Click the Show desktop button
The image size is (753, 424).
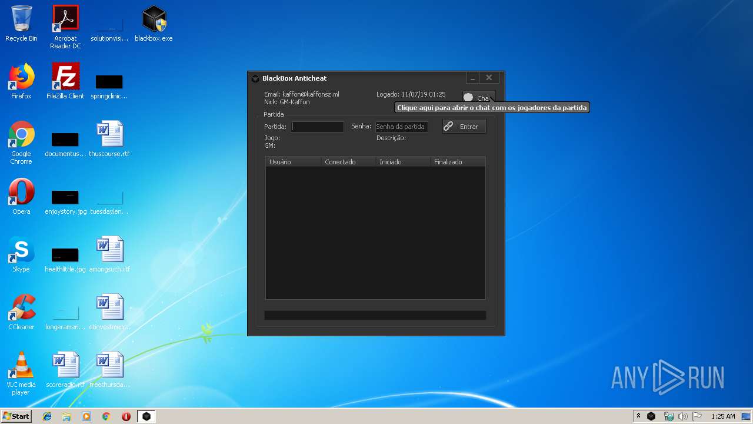[x=747, y=416]
